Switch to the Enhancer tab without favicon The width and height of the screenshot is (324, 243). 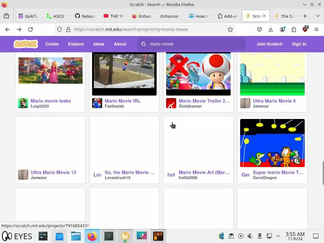[x=170, y=16]
